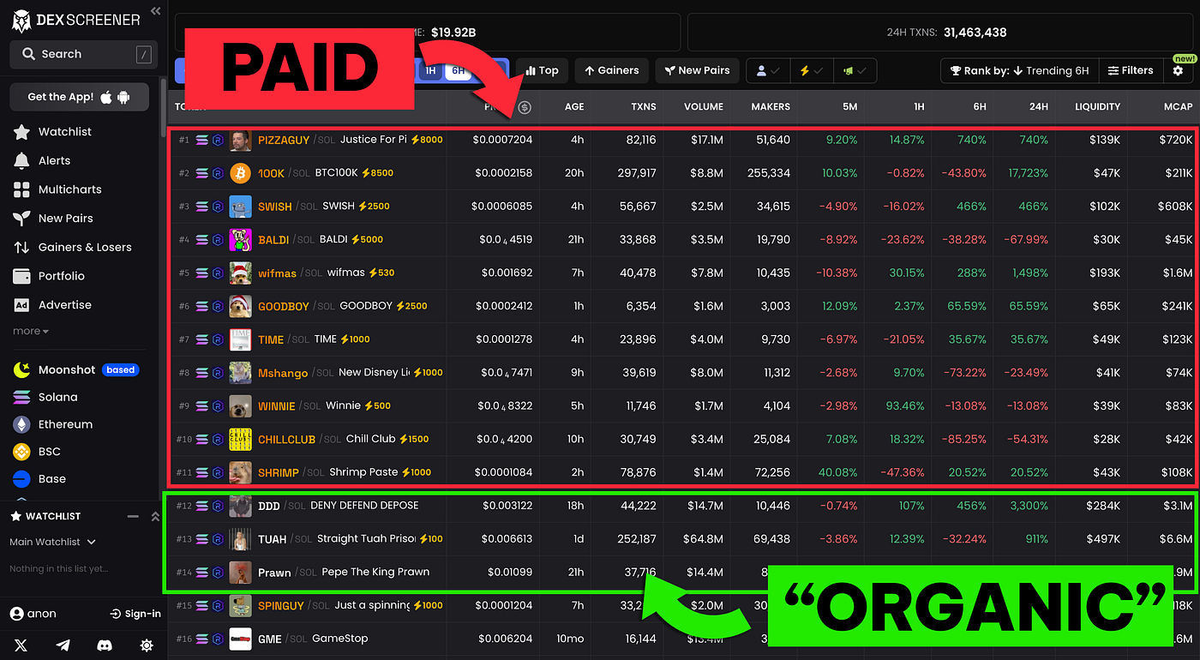Open the TUAH token row
Viewport: 1200px width, 660px height.
[683, 539]
